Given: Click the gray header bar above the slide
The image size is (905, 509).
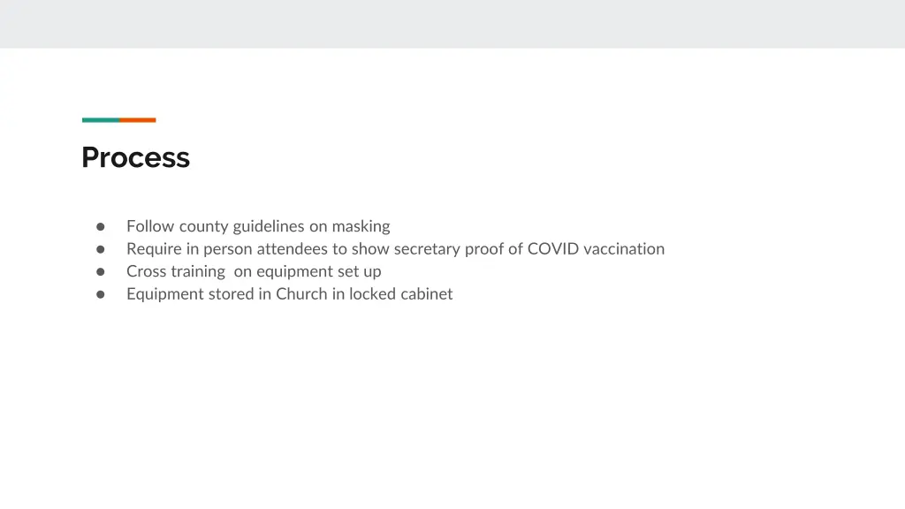Looking at the screenshot, I should 452,24.
